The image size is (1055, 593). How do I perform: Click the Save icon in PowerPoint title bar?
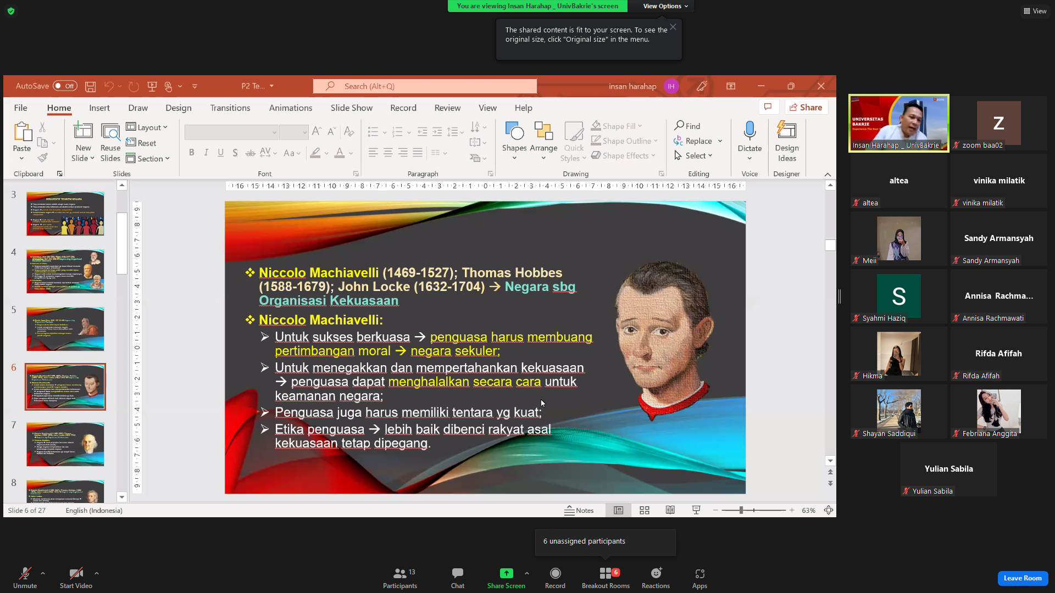click(x=91, y=86)
